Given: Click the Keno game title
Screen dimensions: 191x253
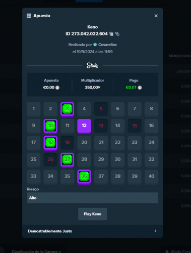Looking at the screenshot, I should (93, 27).
